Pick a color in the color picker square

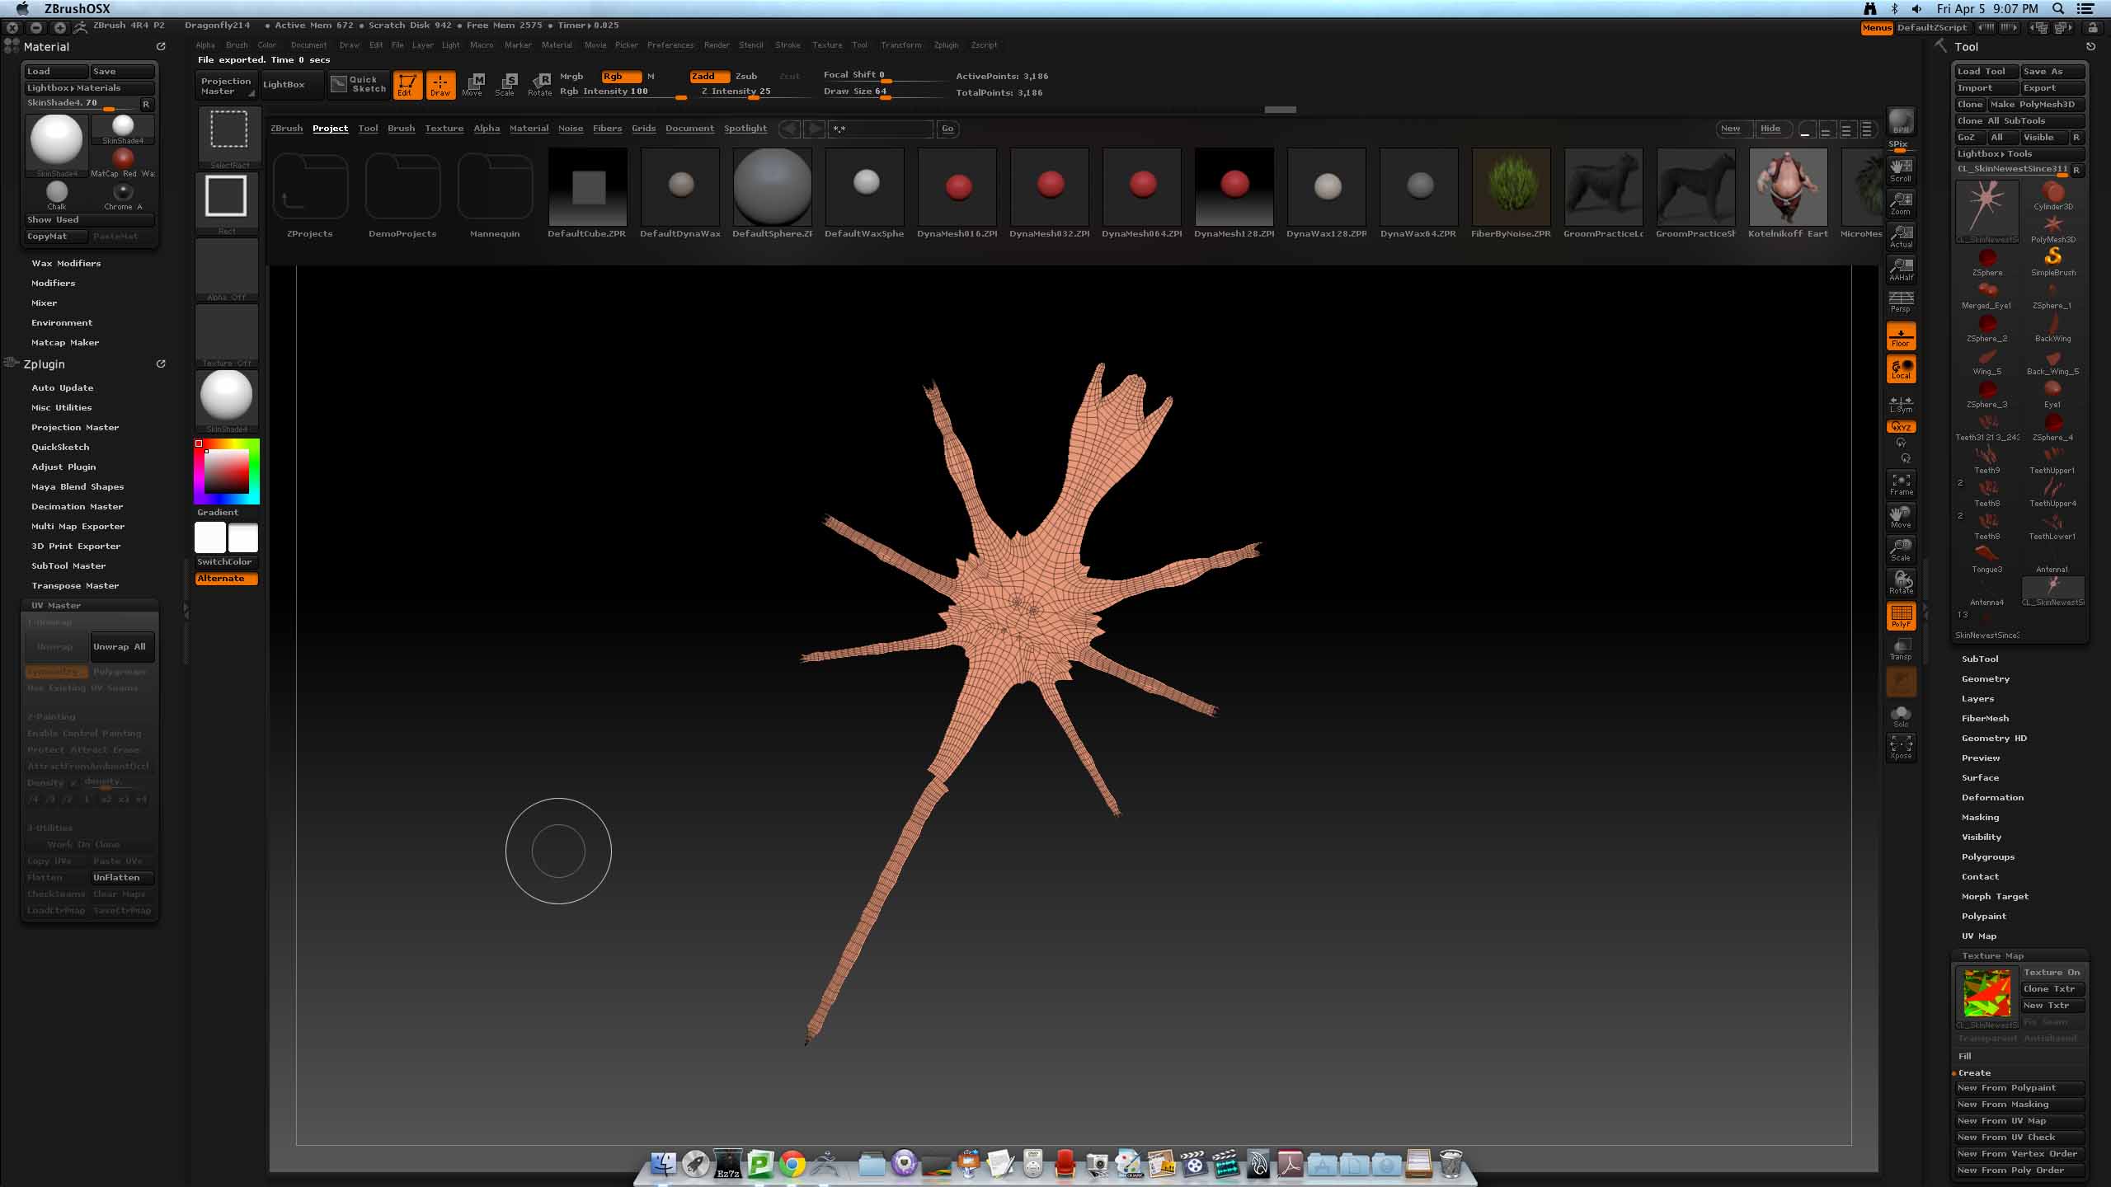[x=227, y=472]
